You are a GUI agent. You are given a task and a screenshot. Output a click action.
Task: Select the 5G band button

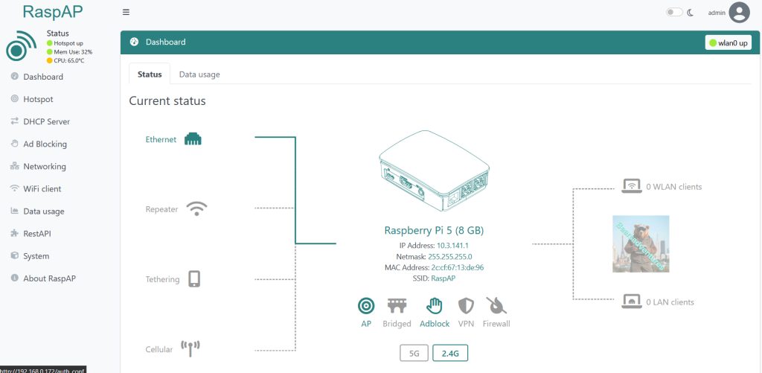pos(414,354)
